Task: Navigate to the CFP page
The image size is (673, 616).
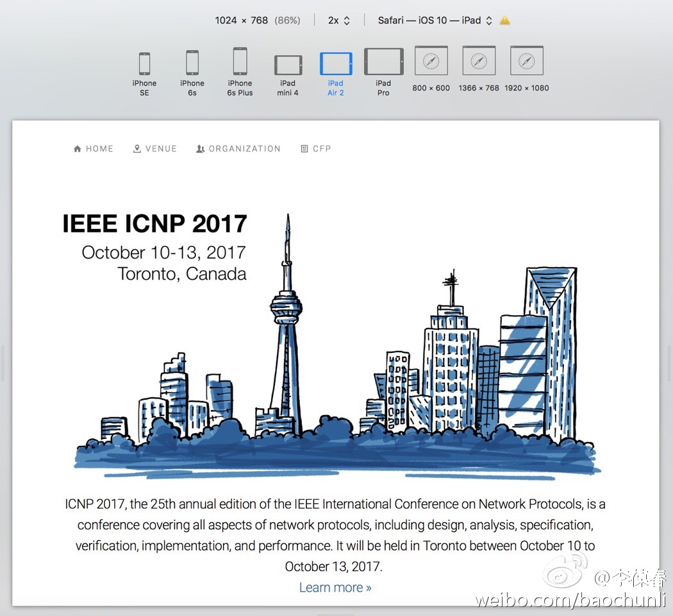Action: pyautogui.click(x=316, y=149)
